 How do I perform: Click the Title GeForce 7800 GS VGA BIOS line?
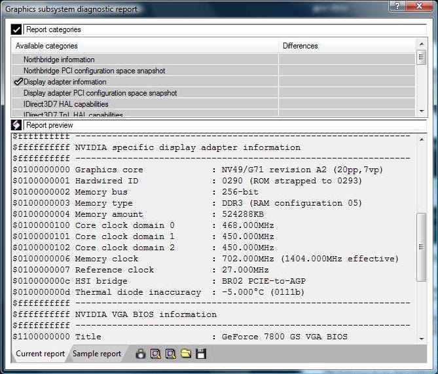click(x=180, y=337)
